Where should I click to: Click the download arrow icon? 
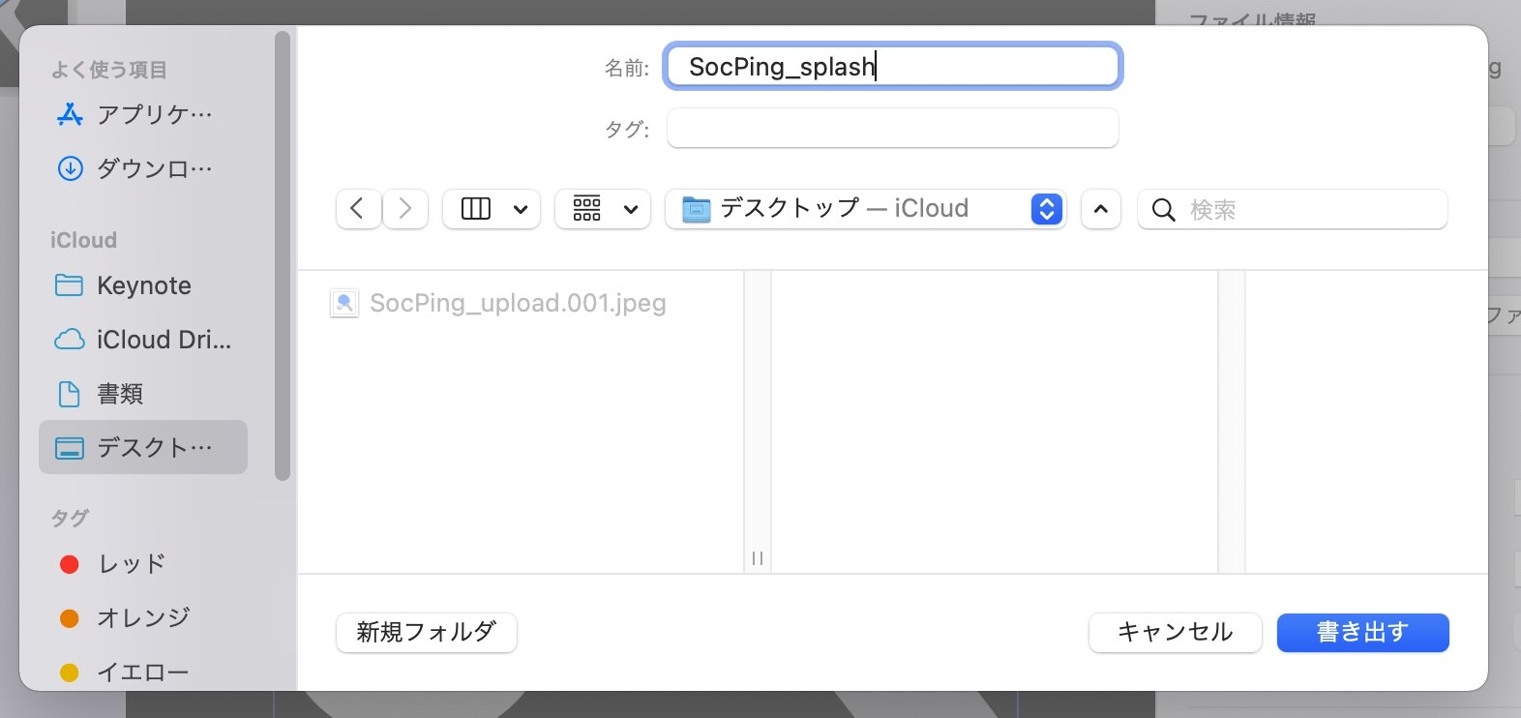[x=70, y=169]
